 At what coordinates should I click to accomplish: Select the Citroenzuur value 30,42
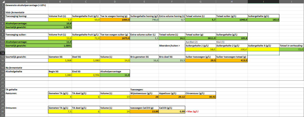tap(200, 97)
